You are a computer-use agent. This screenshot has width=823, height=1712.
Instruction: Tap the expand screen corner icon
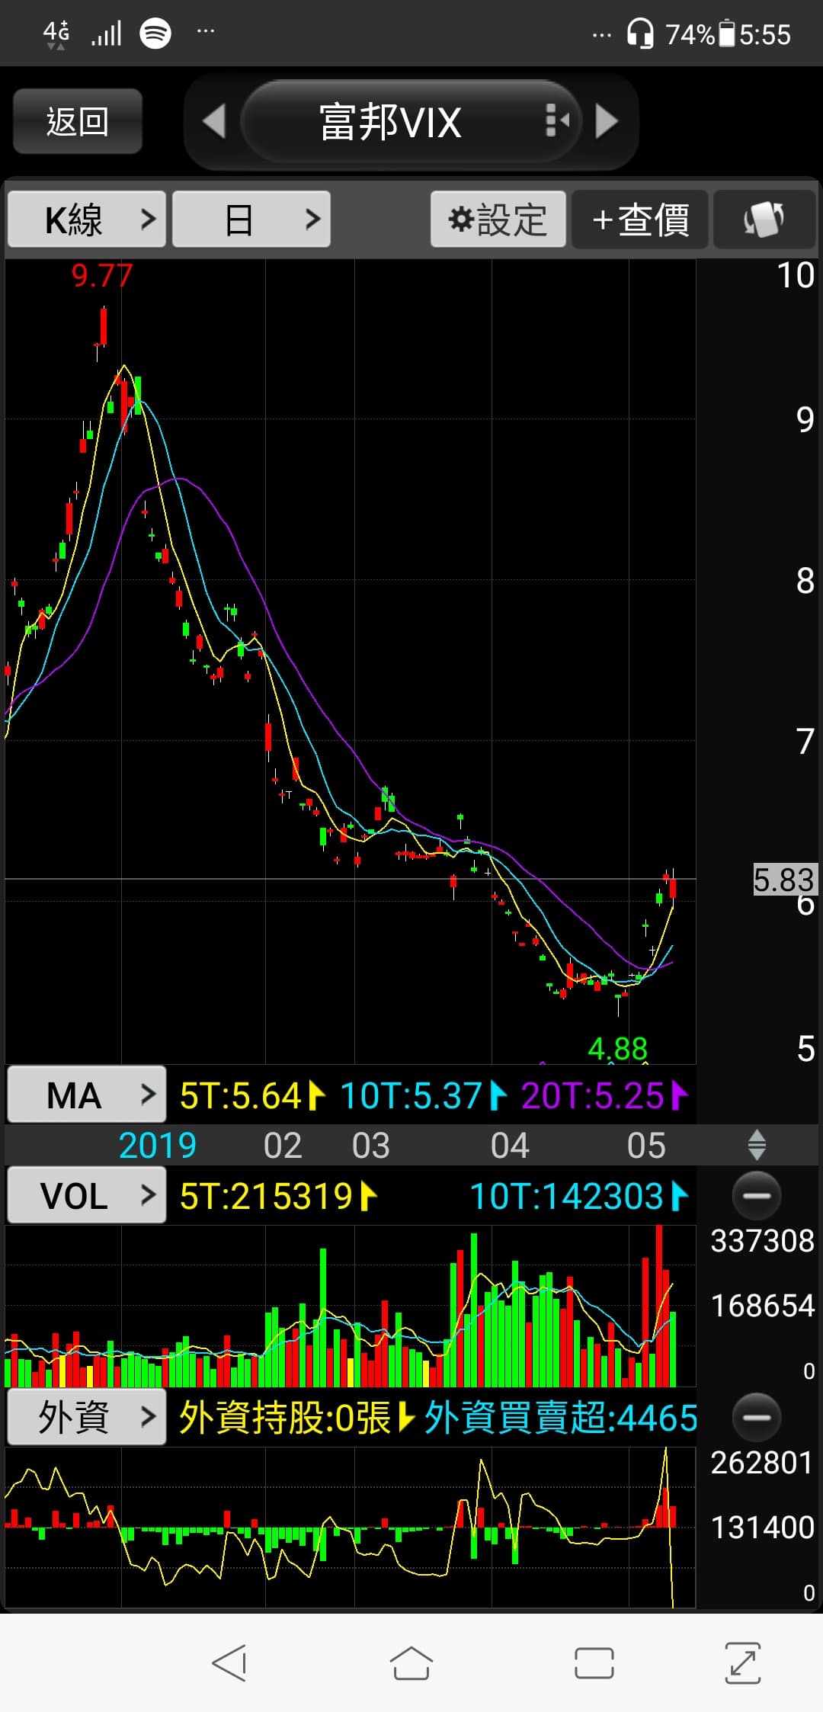(x=742, y=1663)
